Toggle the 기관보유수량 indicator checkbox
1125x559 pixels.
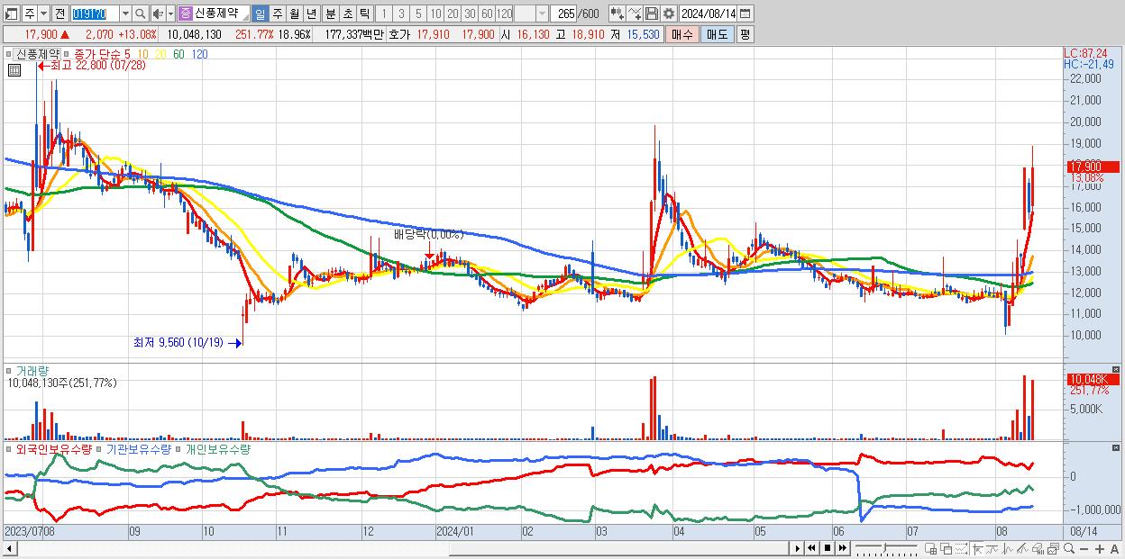coord(100,448)
